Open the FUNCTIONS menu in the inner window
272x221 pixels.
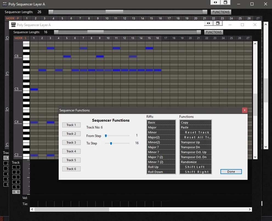pyautogui.click(x=214, y=32)
